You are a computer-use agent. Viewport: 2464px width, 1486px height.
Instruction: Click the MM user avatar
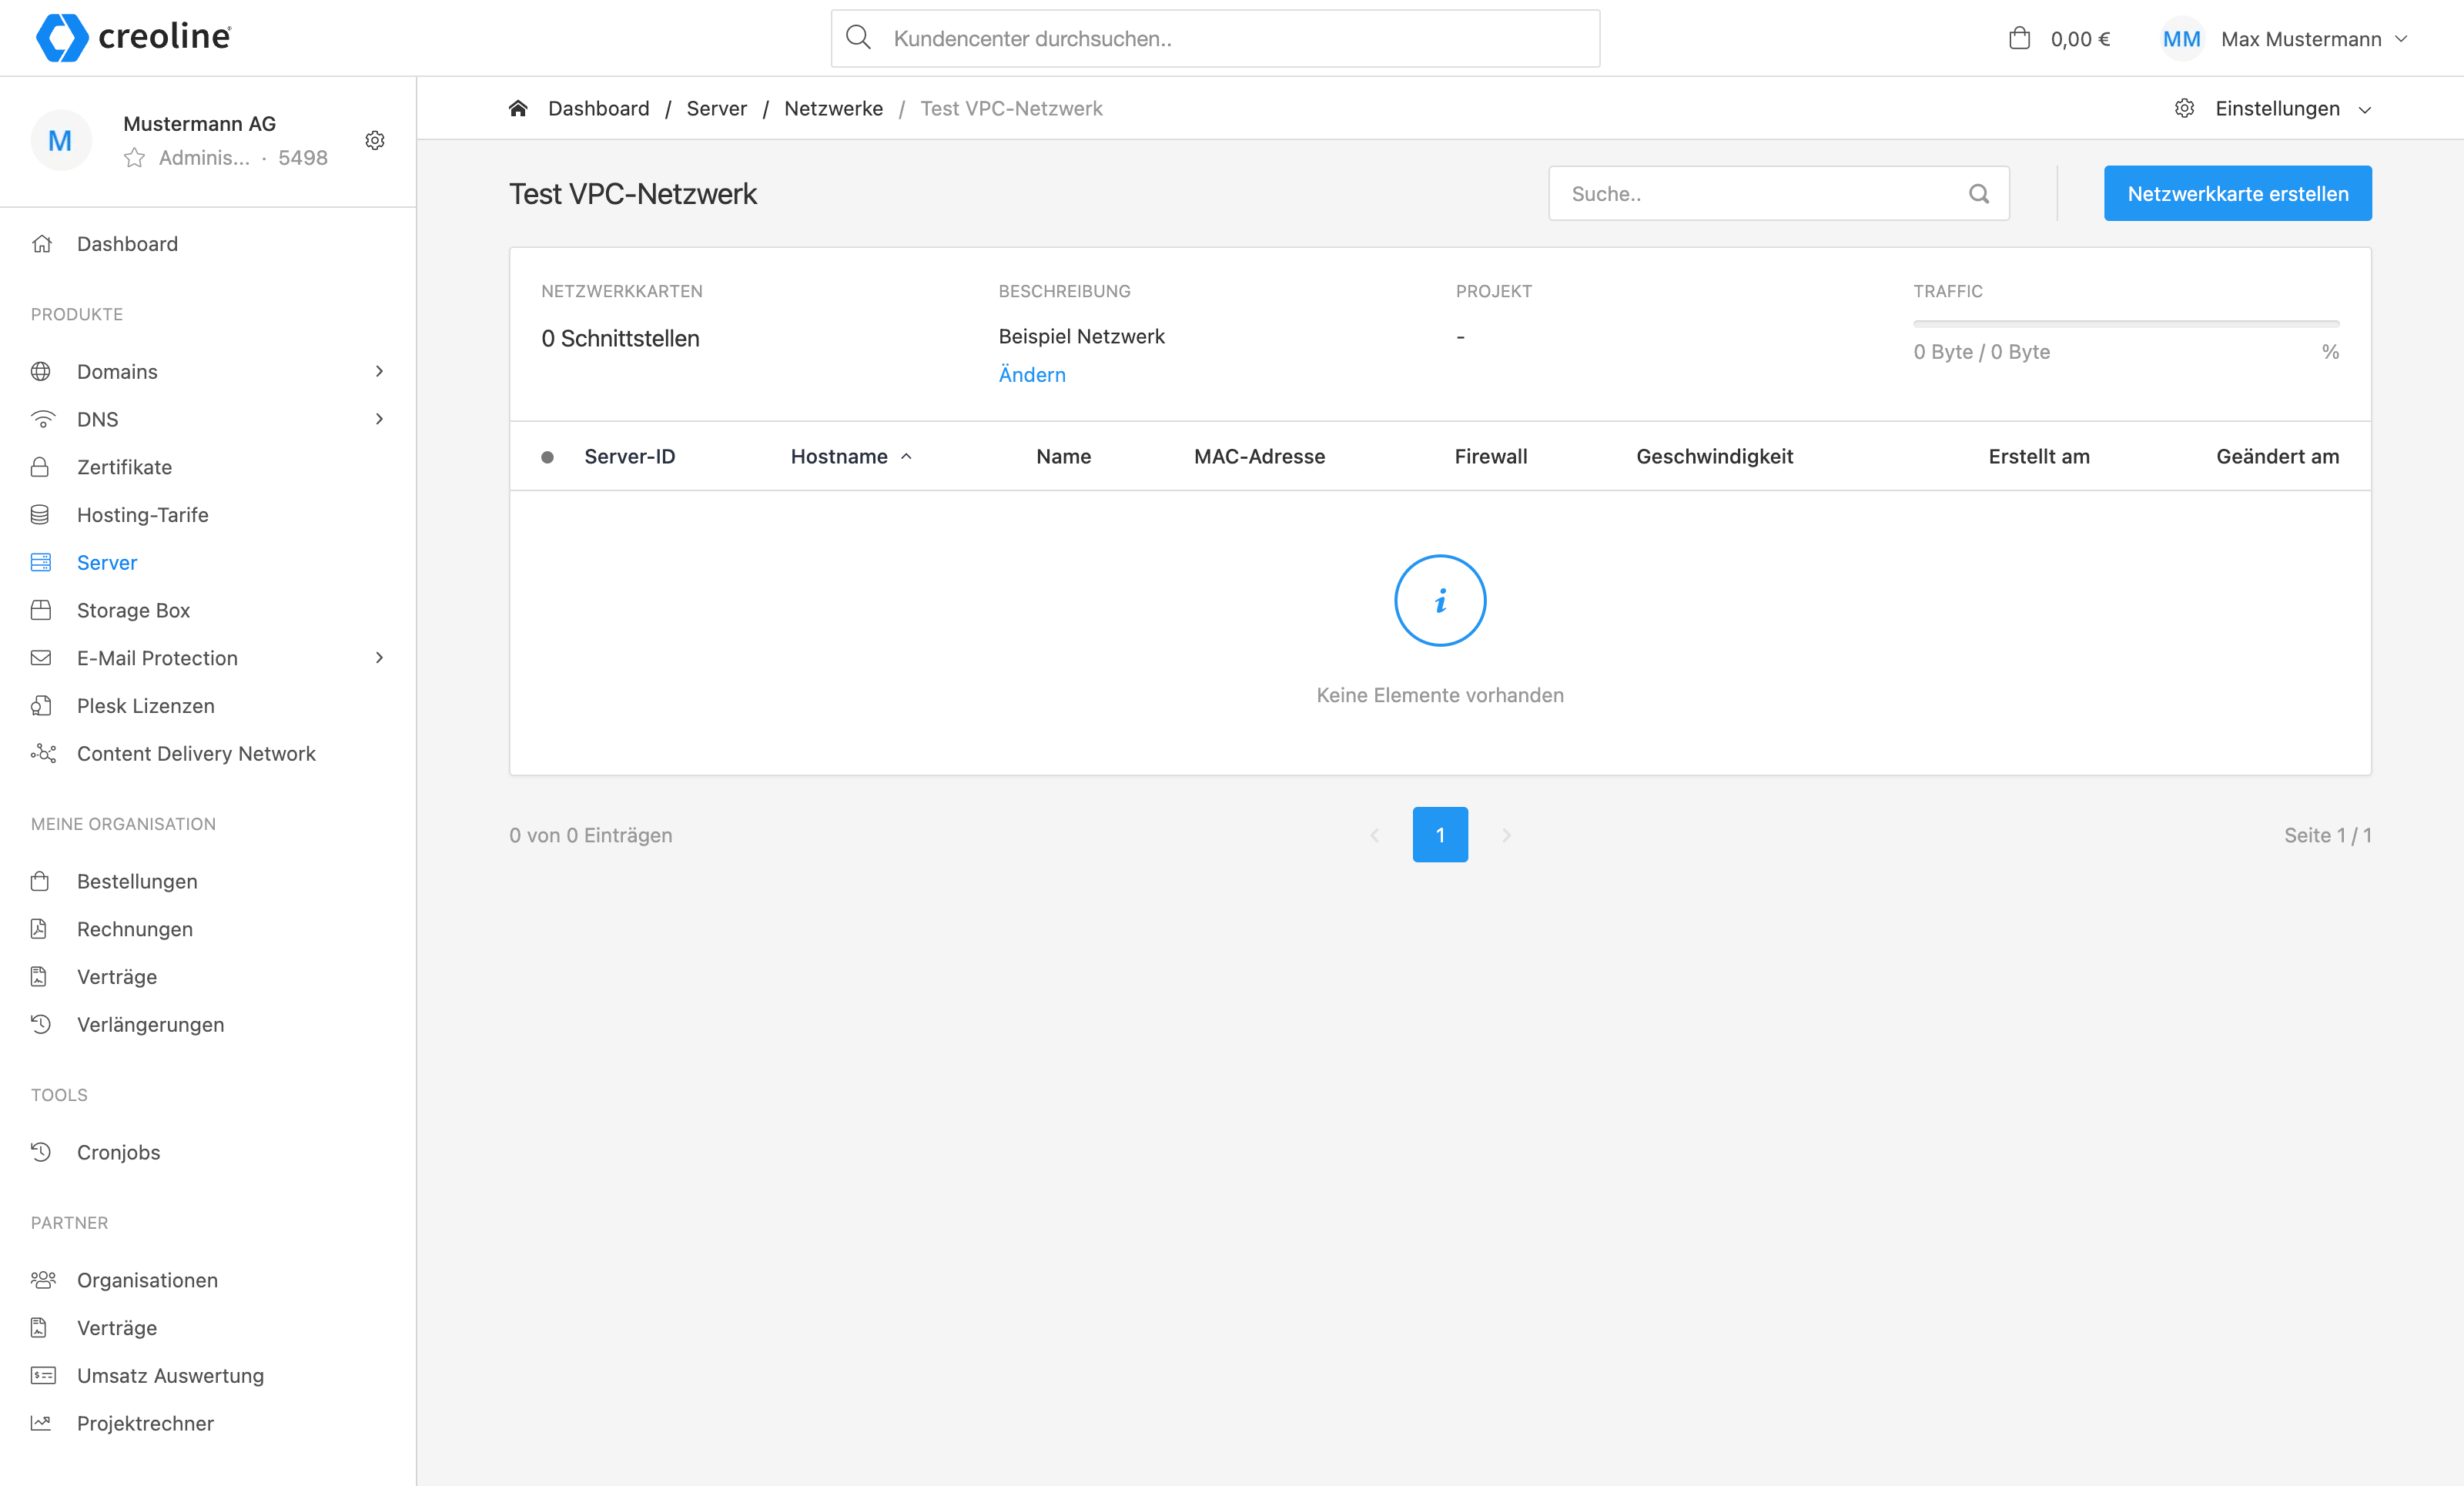tap(2181, 39)
